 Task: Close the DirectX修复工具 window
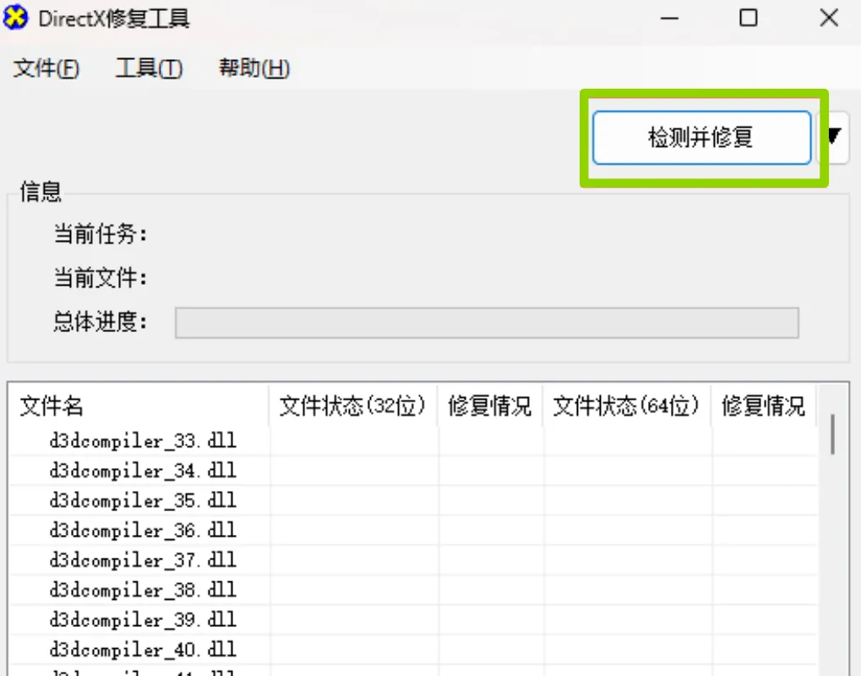point(829,18)
